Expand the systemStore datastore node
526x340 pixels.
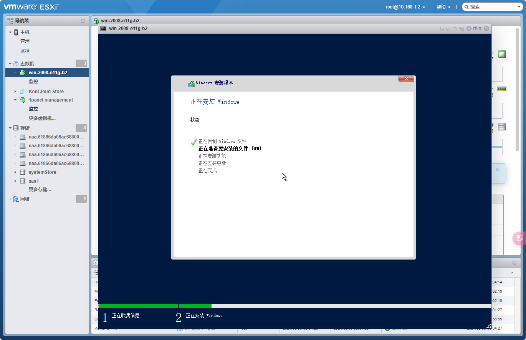click(x=15, y=172)
